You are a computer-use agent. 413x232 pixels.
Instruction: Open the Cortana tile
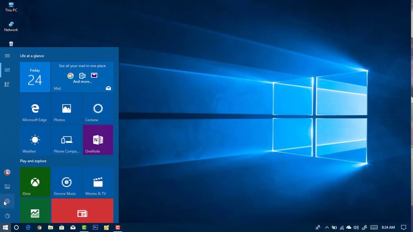coord(98,109)
